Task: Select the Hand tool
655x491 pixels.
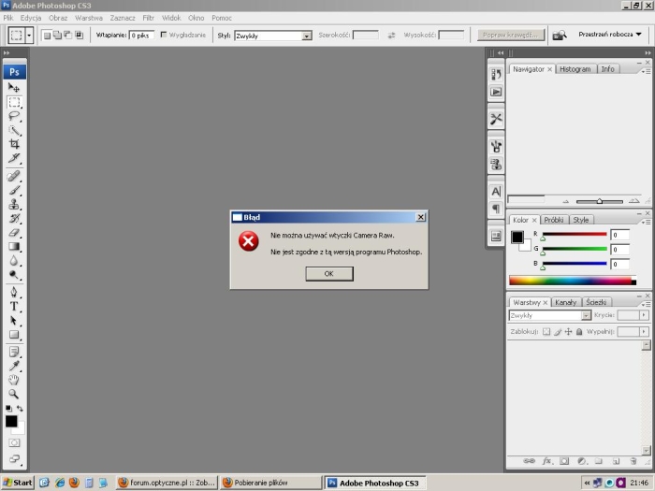Action: (14, 380)
